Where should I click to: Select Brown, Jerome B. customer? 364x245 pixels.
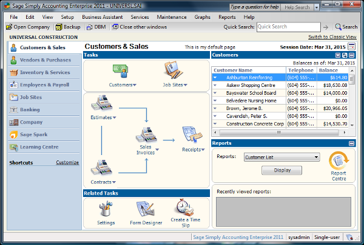tap(280, 108)
